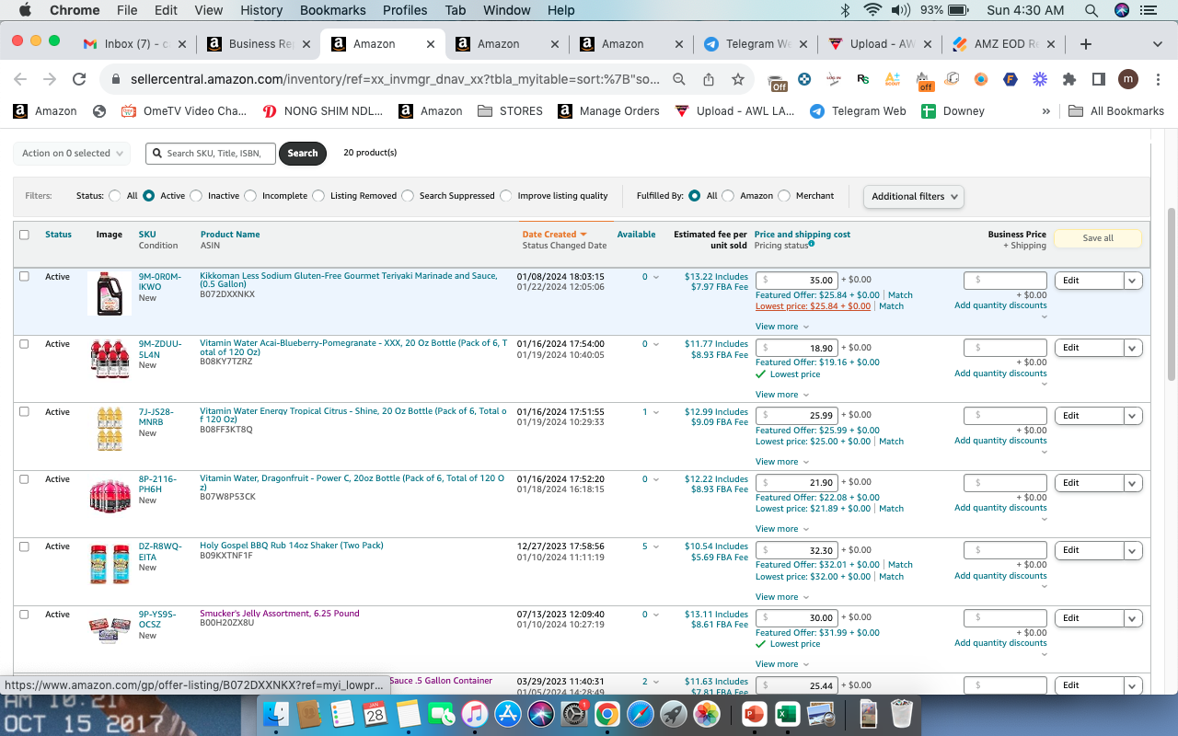Open the Chrome Extensions puzzle icon
This screenshot has width=1178, height=736.
1069,79
